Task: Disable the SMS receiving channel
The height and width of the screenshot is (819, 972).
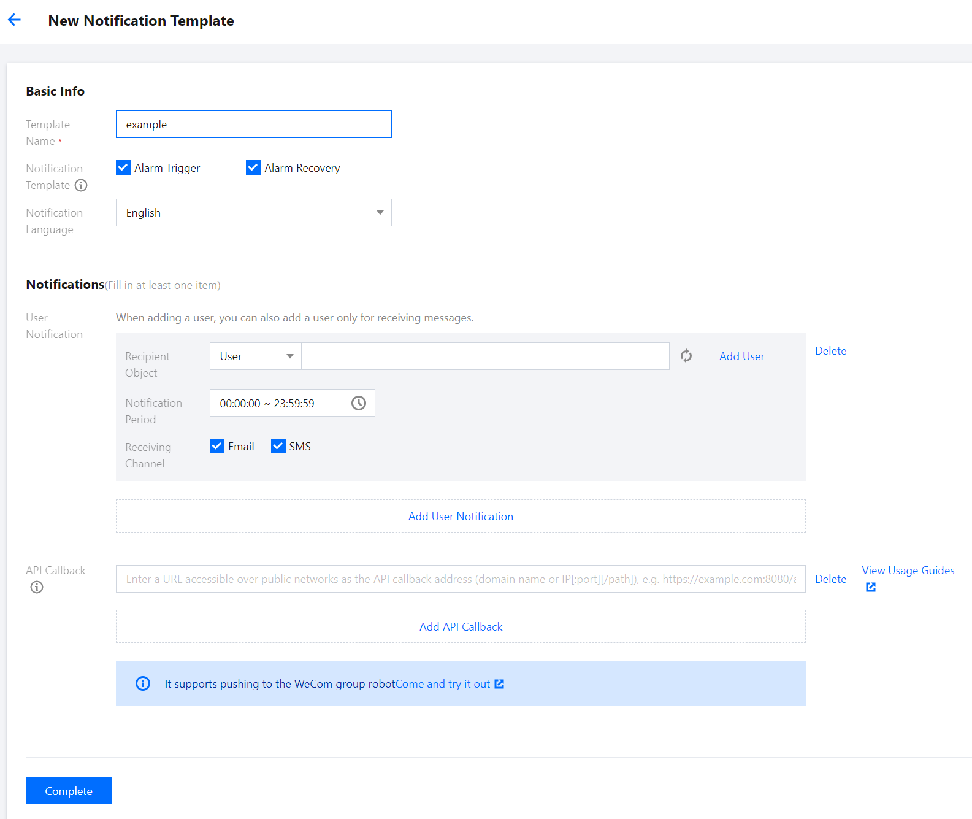Action: pos(278,446)
